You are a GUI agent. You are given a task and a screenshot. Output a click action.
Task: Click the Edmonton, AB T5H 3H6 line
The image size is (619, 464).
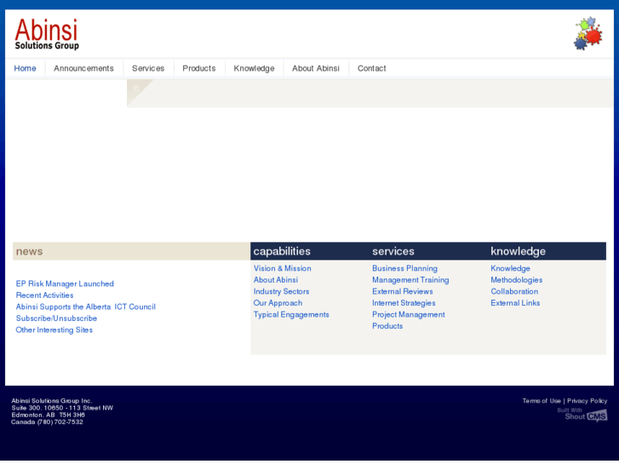(48, 415)
